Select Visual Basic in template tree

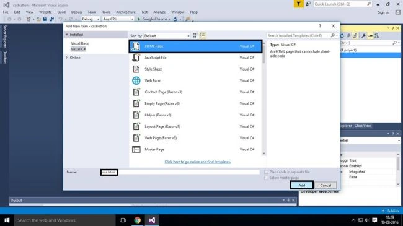coord(80,44)
